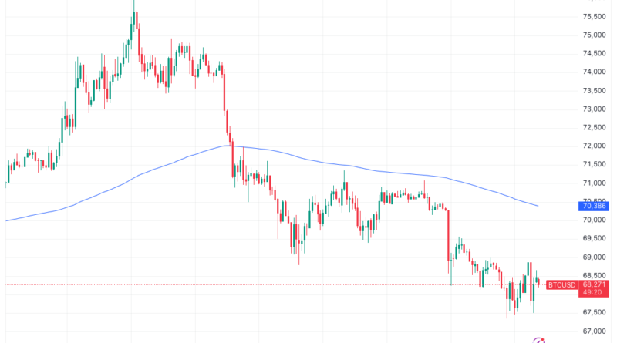Select the last candle on the chart

(x=538, y=283)
